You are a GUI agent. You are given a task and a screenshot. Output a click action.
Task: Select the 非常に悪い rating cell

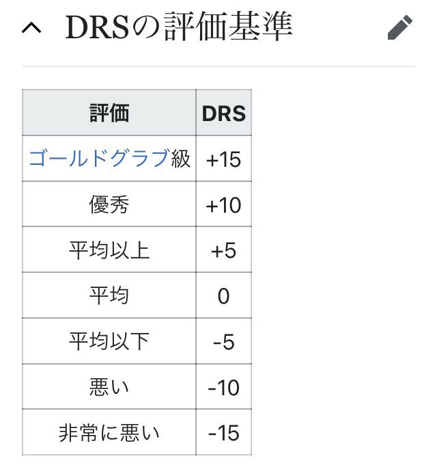[x=109, y=432]
